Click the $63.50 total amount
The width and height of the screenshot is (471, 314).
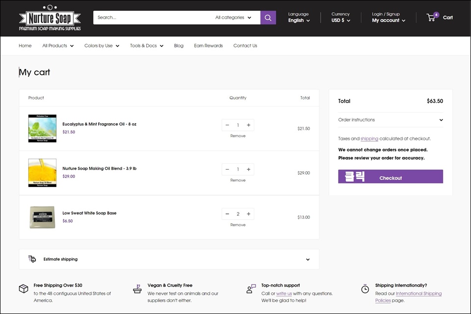click(x=435, y=101)
